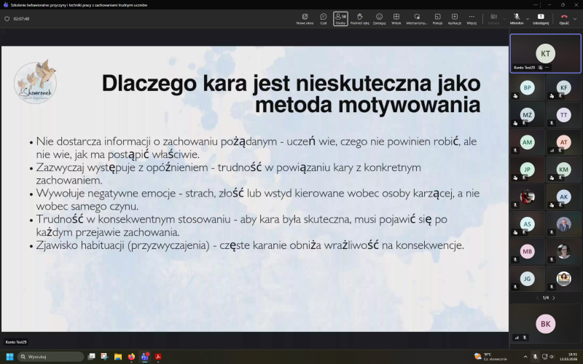
Task: Click the Windows search box Wyszukaj
Action: [x=50, y=357]
